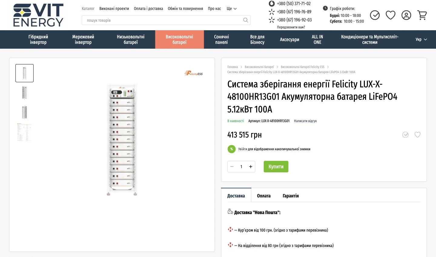Open the compare list icon in header
436x257 pixels.
point(375,15)
